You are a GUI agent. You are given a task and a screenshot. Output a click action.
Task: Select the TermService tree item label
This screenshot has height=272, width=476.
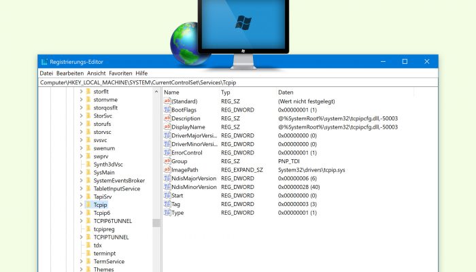click(109, 261)
